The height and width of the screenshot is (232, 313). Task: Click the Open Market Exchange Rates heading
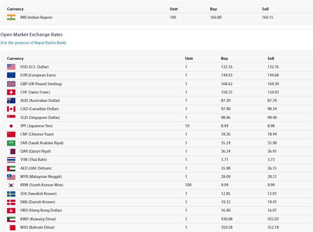(x=32, y=35)
